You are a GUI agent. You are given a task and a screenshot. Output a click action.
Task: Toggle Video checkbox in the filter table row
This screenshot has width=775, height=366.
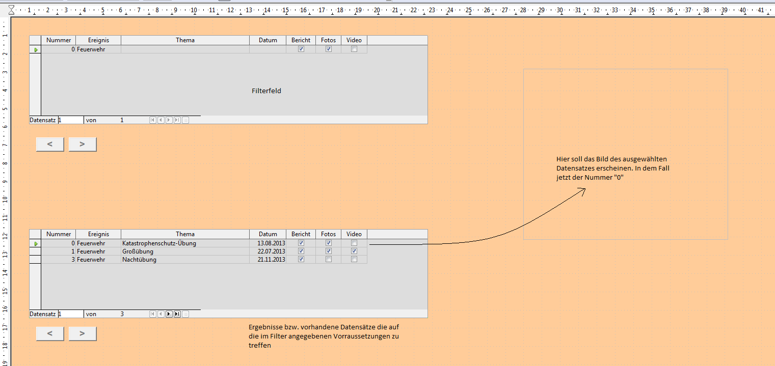(354, 49)
